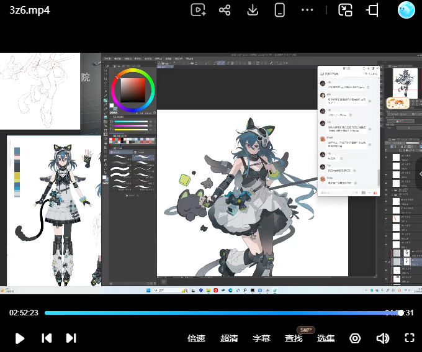The height and width of the screenshot is (352, 422).
Task: Open the hexagon player settings icon
Action: click(355, 338)
